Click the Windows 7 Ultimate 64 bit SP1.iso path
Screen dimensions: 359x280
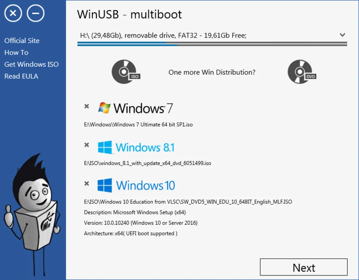click(138, 125)
